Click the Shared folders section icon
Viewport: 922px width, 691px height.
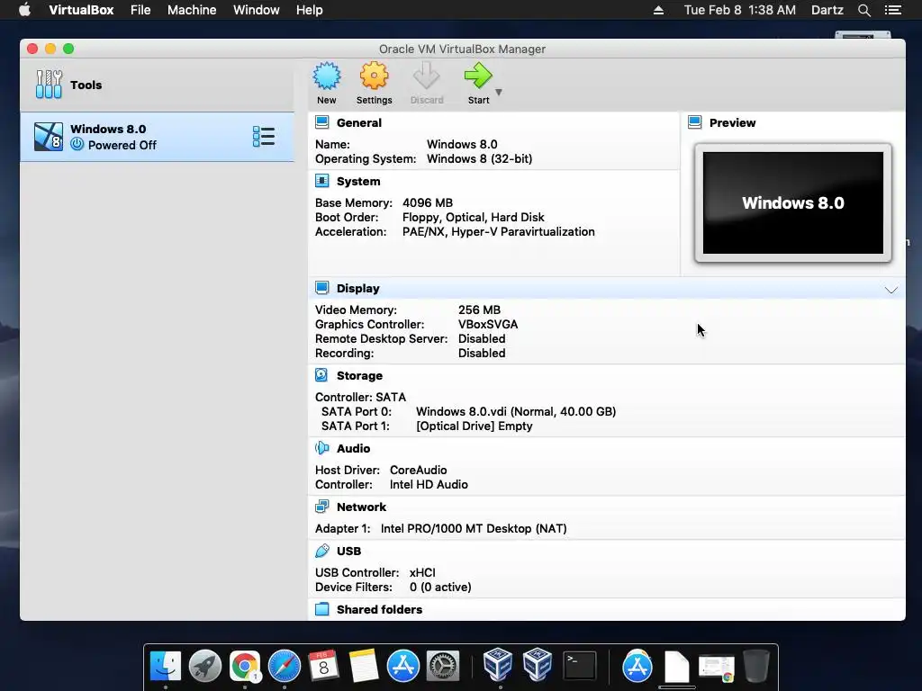click(321, 609)
